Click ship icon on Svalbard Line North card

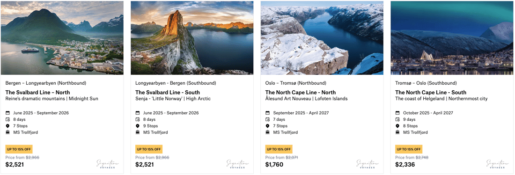pos(7,132)
